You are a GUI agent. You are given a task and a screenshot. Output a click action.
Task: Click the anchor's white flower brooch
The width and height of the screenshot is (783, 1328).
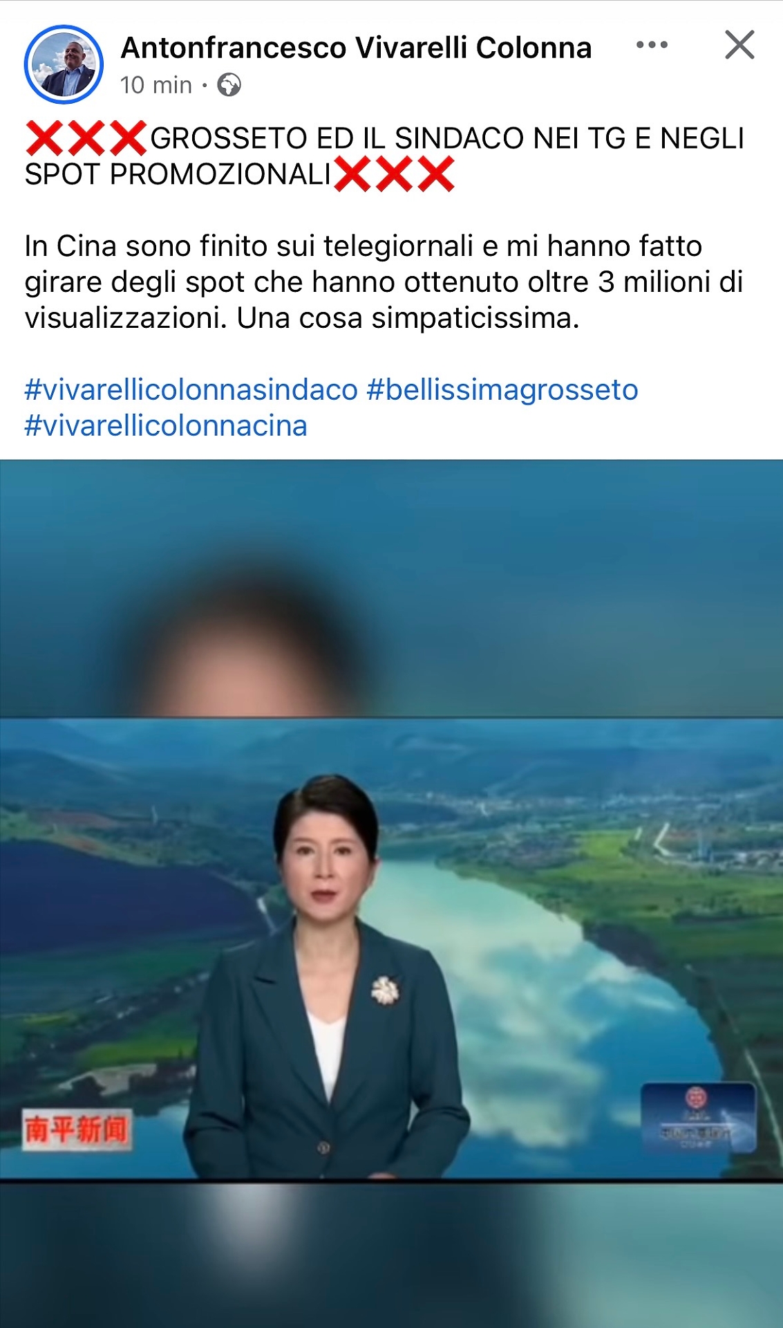385,990
